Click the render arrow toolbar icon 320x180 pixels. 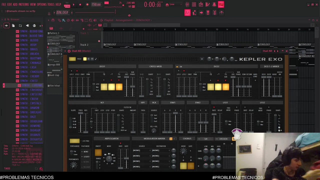pos(201,12)
